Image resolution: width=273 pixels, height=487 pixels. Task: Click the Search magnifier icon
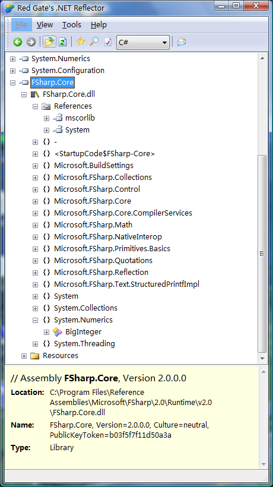click(x=94, y=42)
